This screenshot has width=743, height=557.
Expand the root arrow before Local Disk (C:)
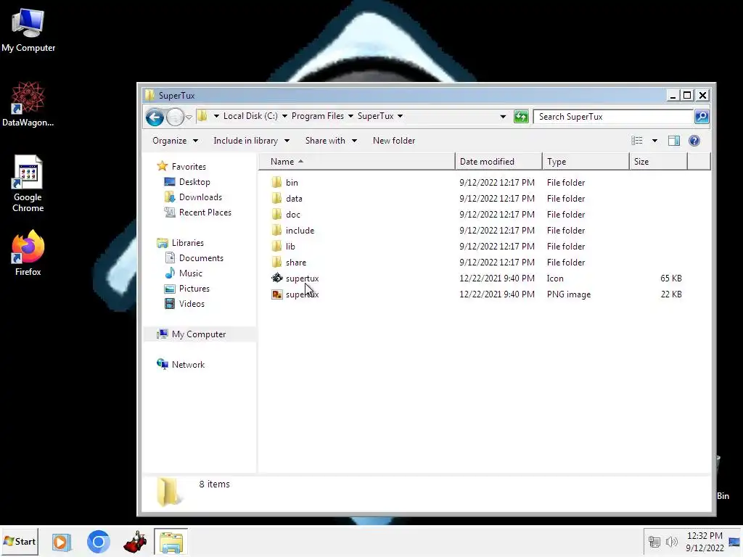[216, 116]
